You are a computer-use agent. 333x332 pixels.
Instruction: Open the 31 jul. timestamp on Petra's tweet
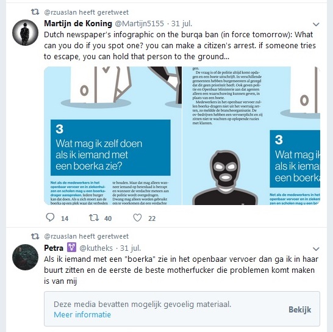[131, 248]
